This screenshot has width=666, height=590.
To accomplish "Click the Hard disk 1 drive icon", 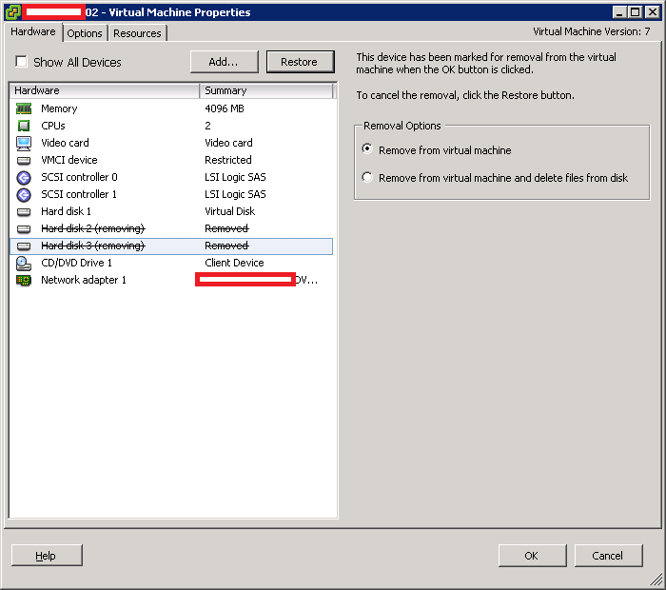I will (24, 211).
